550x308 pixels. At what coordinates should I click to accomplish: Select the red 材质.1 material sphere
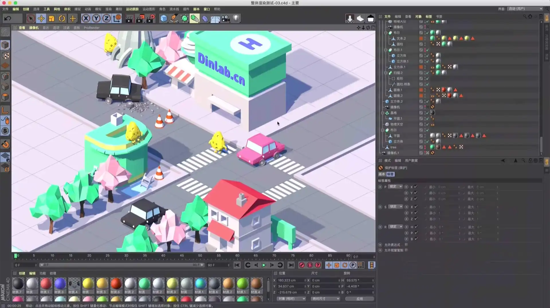46,284
